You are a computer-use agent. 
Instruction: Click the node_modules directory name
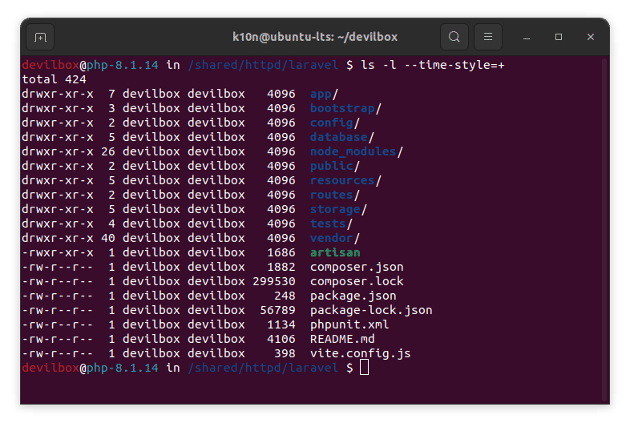click(353, 151)
